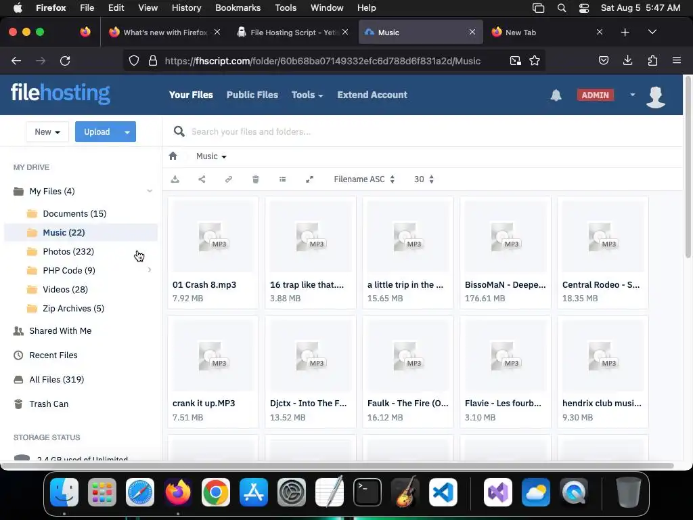
Task: Open the Bookmarks menu in menu bar
Action: [238, 7]
